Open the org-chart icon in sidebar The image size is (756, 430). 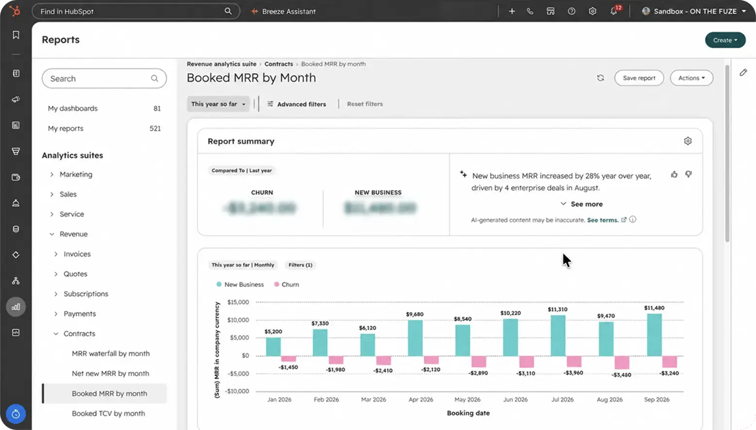click(x=16, y=281)
